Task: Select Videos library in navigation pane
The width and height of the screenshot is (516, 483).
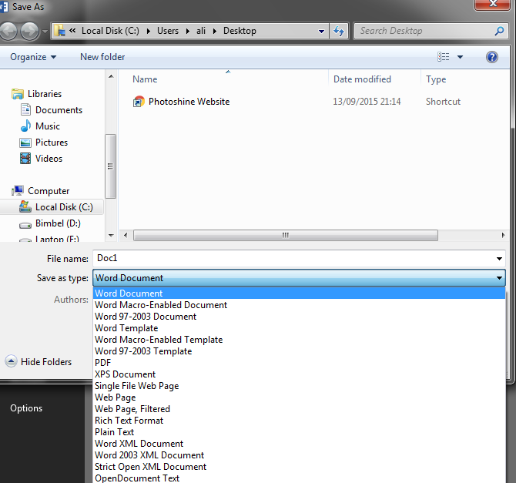Action: [x=49, y=159]
